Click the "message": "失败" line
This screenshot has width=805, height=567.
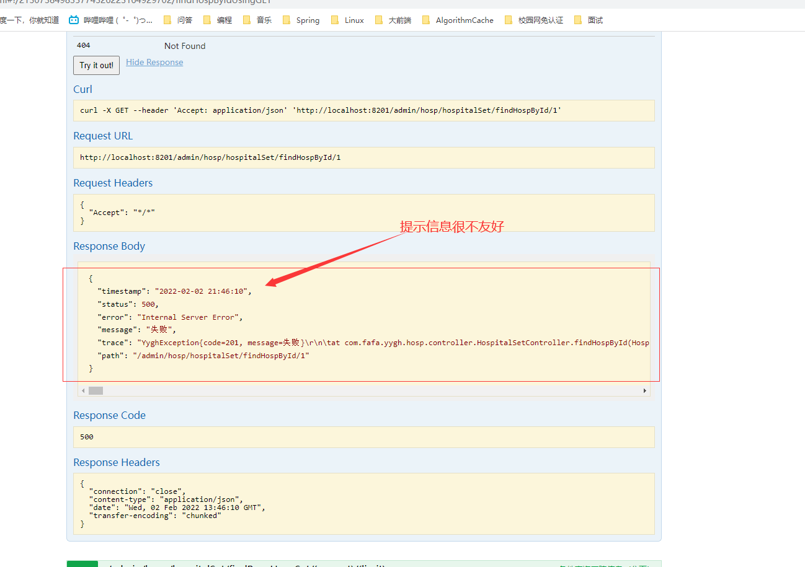tap(137, 330)
